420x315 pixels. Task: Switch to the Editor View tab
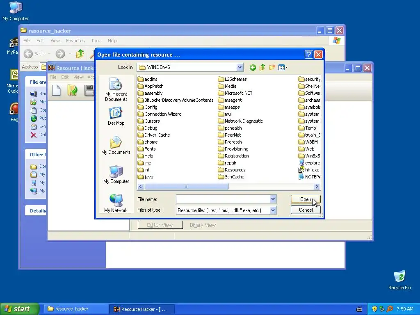pyautogui.click(x=160, y=225)
